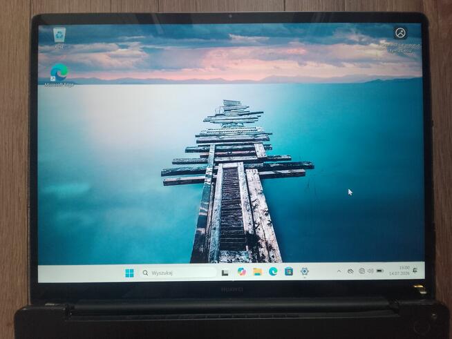
Task: Click the volume speaker tray icon
Action: 370,271
